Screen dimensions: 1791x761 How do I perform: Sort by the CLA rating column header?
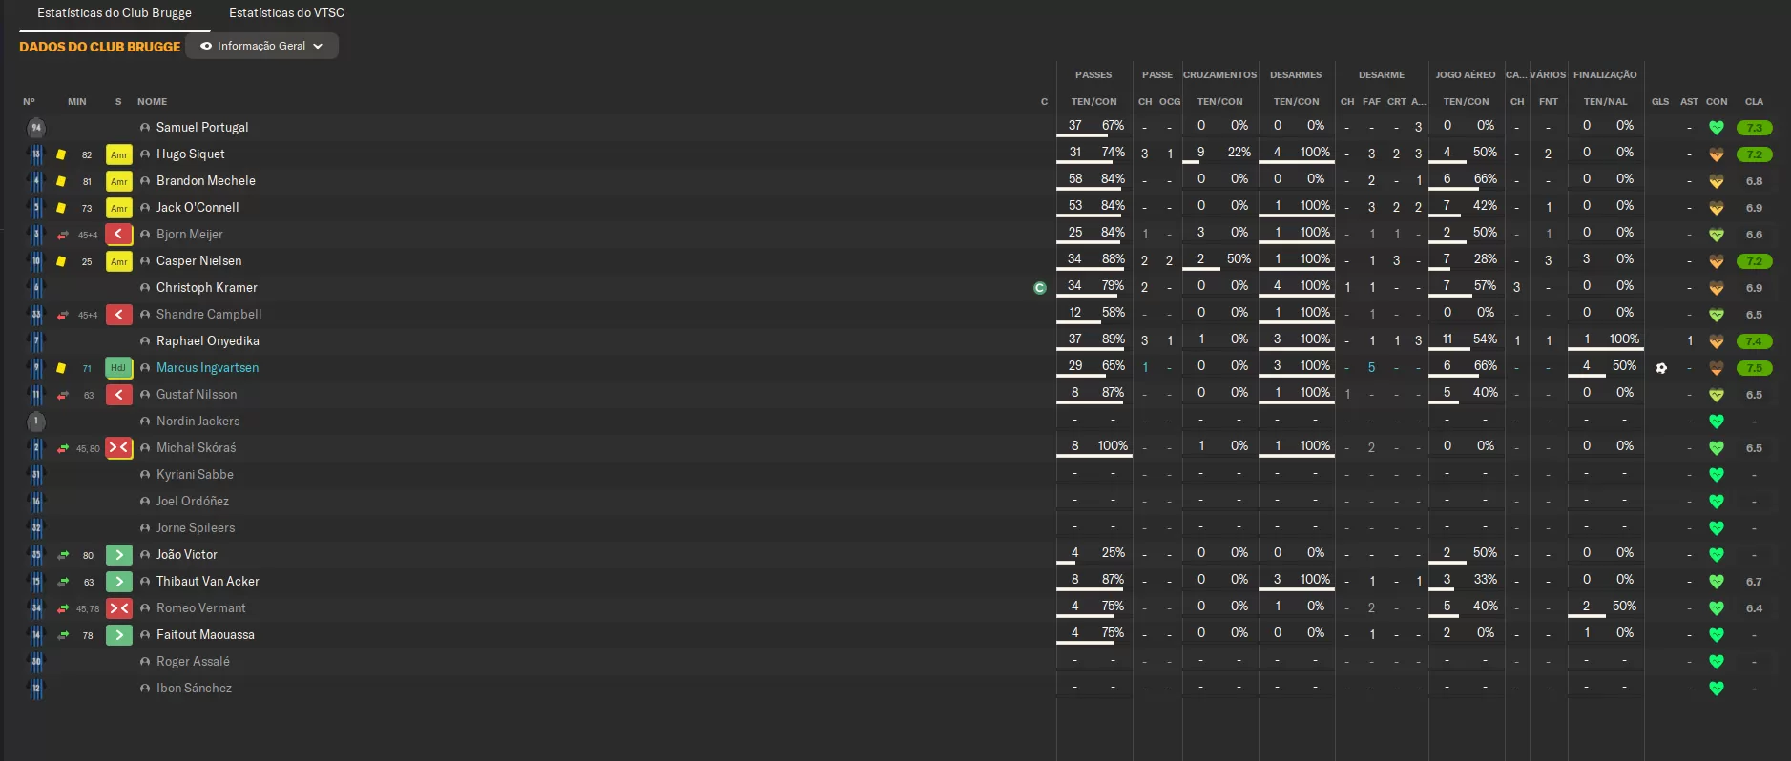pos(1754,102)
